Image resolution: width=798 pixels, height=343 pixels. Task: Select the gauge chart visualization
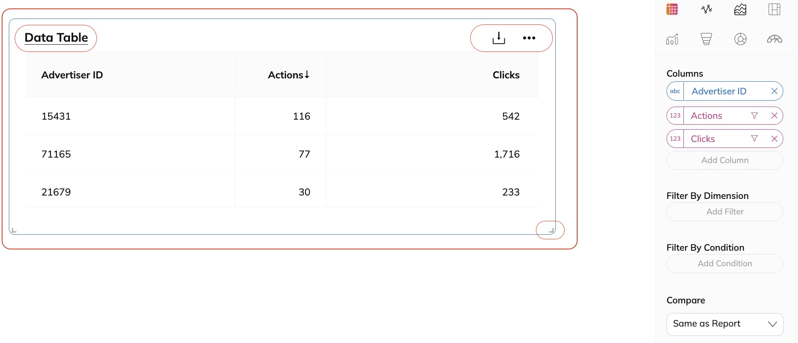click(x=774, y=39)
